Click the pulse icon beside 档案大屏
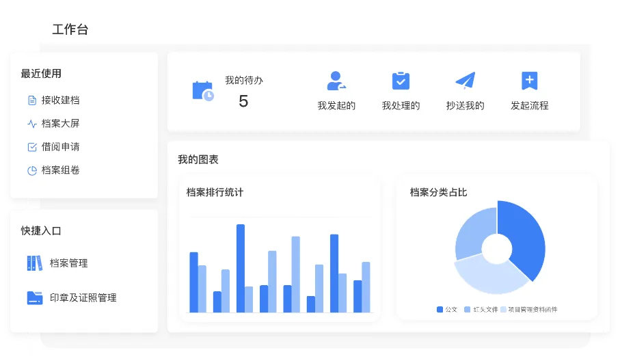The image size is (620, 361). tap(32, 124)
